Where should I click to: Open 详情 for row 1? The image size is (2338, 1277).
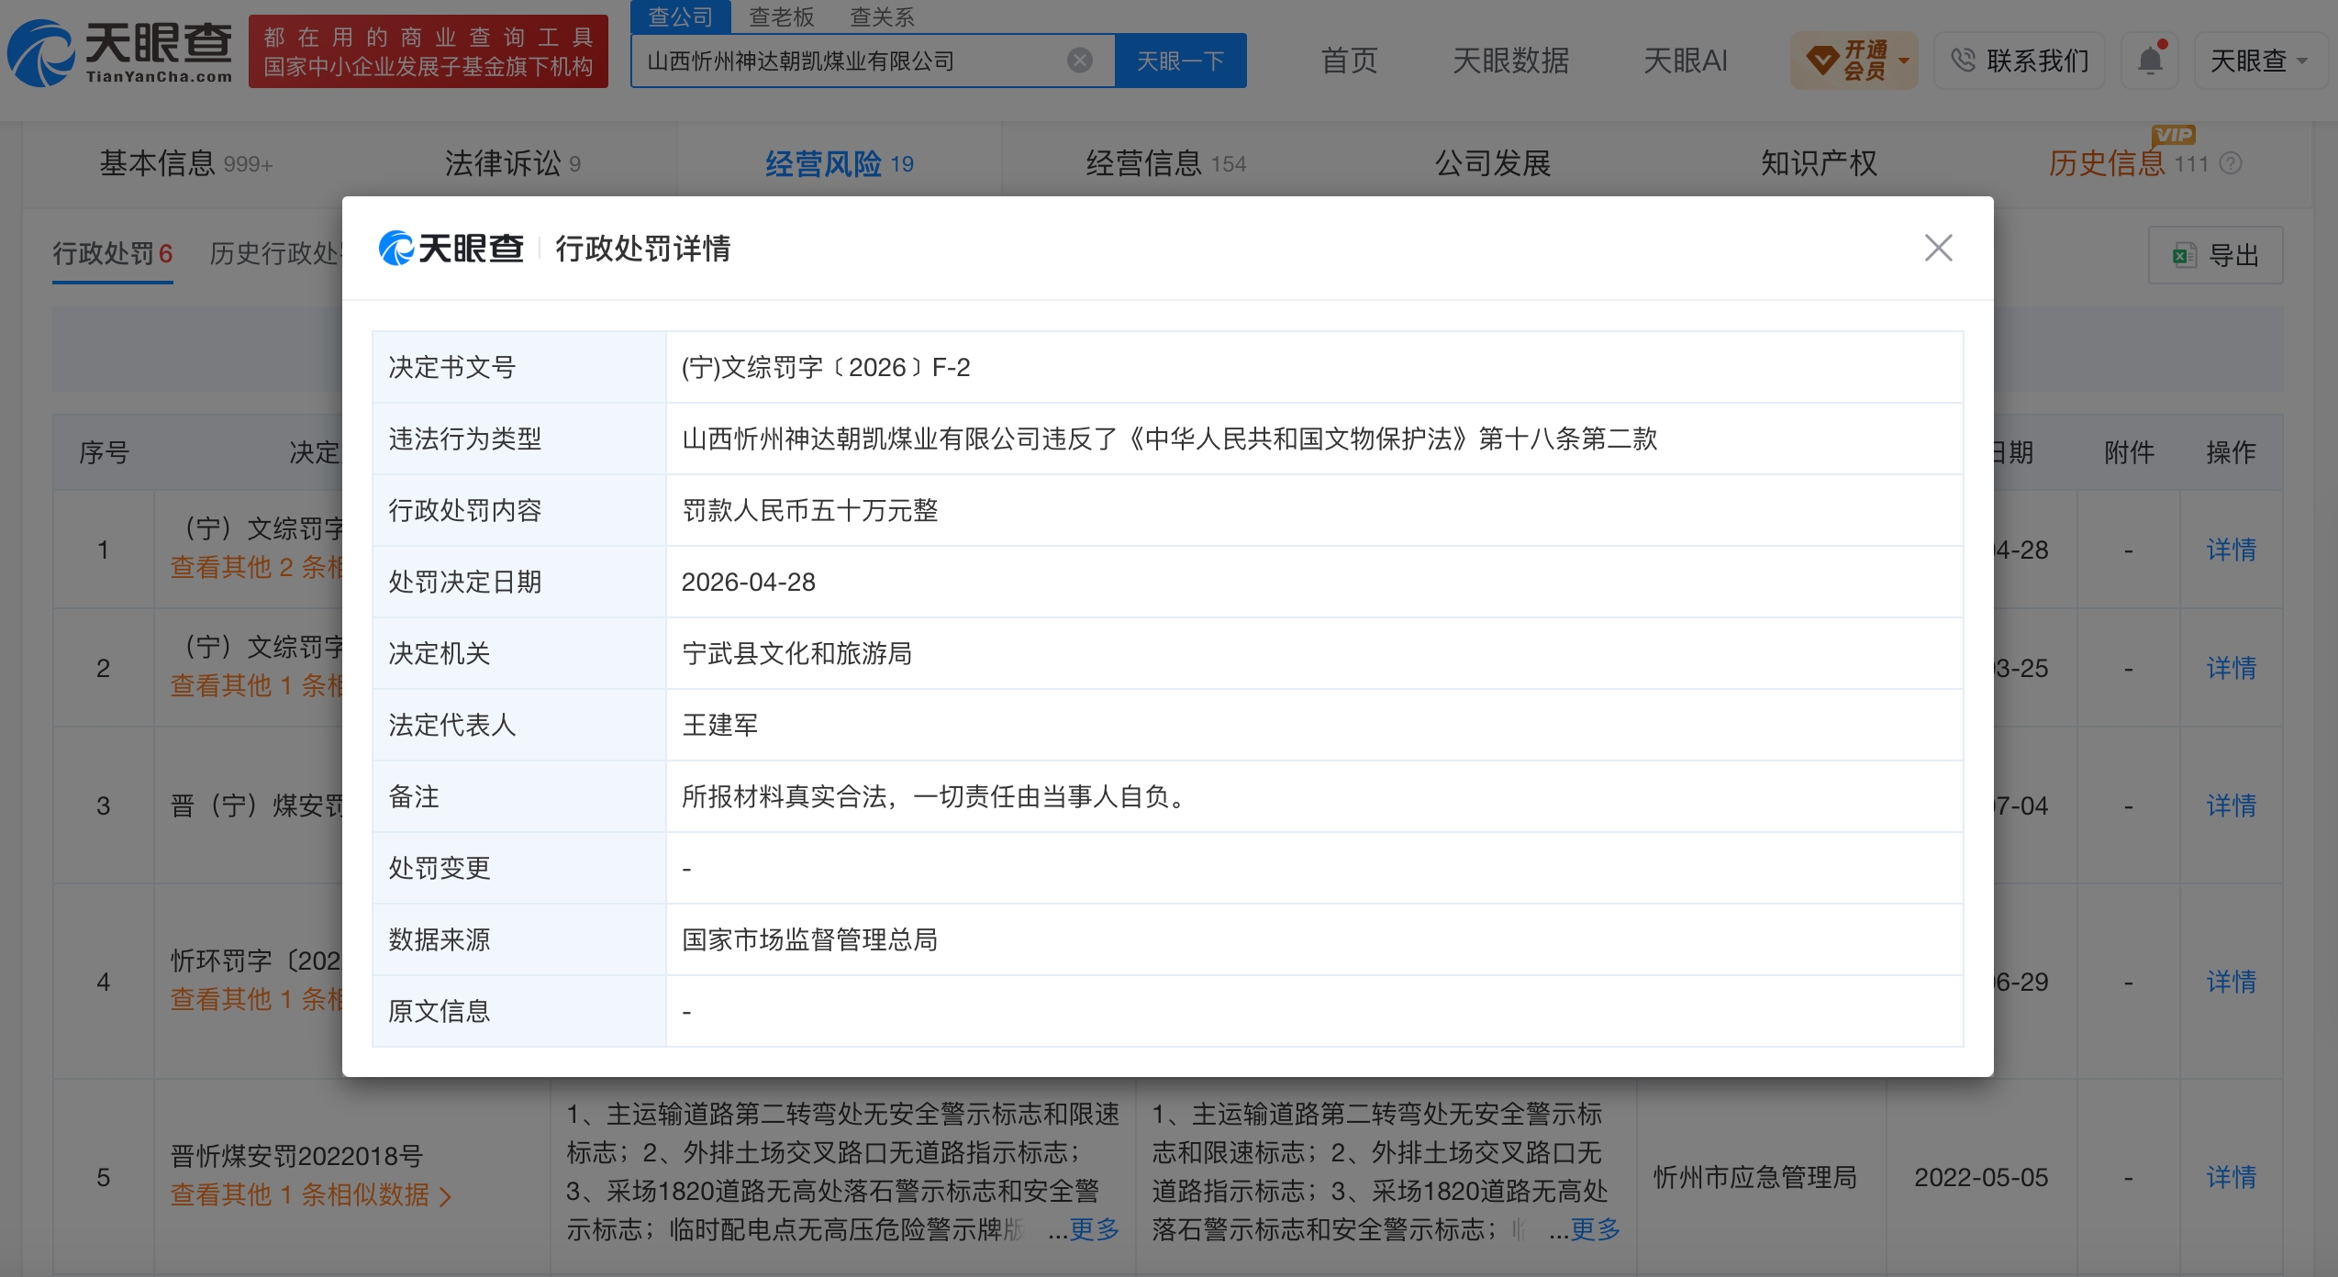click(2231, 550)
